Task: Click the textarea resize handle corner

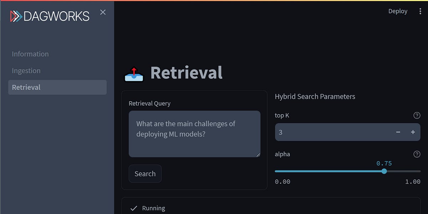Action: pyautogui.click(x=258, y=154)
